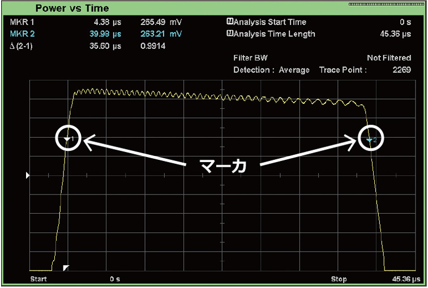
Task: Select delta ratio value 0.9914
Action: point(153,46)
